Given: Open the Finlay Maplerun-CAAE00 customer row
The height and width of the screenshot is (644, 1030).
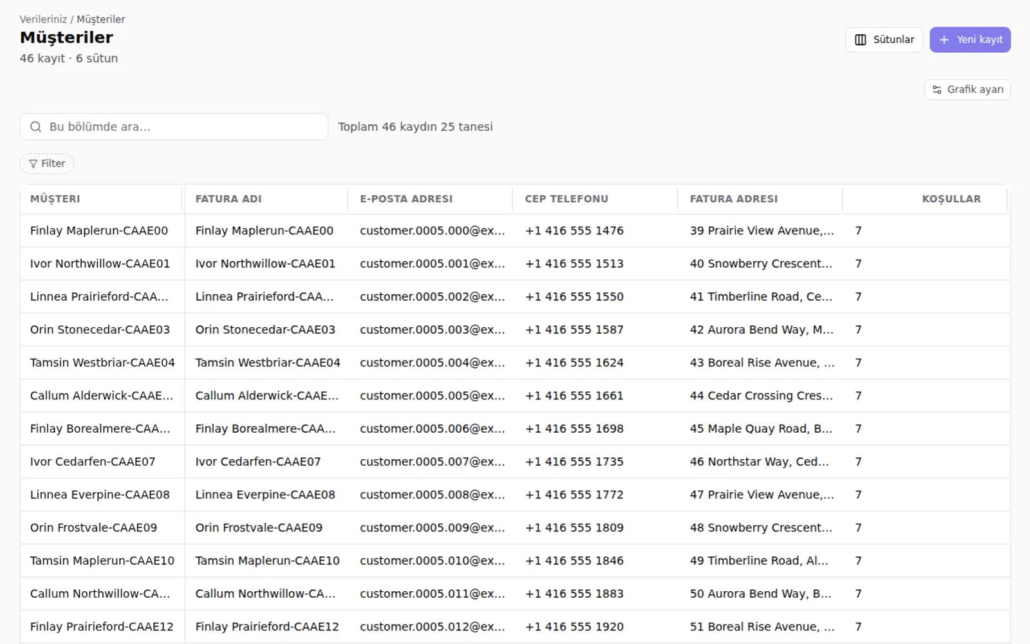Looking at the screenshot, I should [x=515, y=231].
